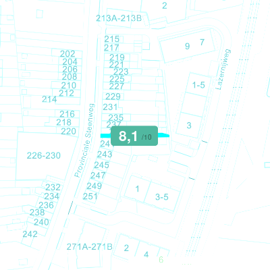Screen dimensions: 270x270
Task: Click house number 227
Action: [x=117, y=86]
